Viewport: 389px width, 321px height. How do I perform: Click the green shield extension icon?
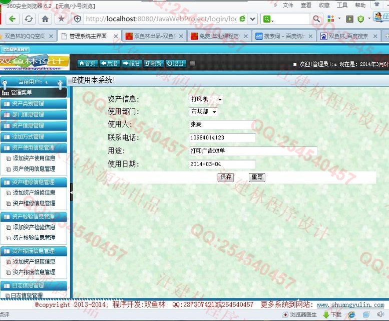point(361,19)
